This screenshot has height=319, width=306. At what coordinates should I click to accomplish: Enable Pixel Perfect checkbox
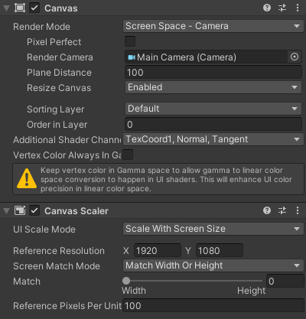coord(130,41)
